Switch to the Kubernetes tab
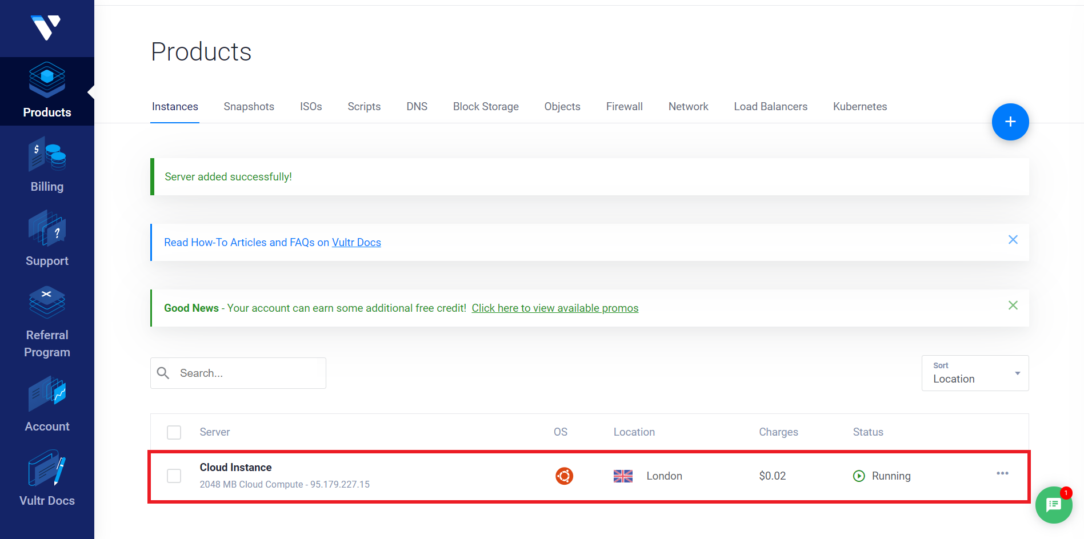Viewport: 1084px width, 539px height. (x=859, y=107)
